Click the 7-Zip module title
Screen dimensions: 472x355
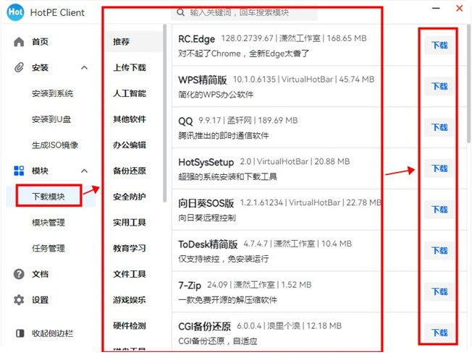[x=190, y=286]
